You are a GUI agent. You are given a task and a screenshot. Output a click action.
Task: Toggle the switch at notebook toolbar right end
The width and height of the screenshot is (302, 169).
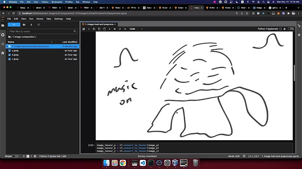[x=291, y=29]
